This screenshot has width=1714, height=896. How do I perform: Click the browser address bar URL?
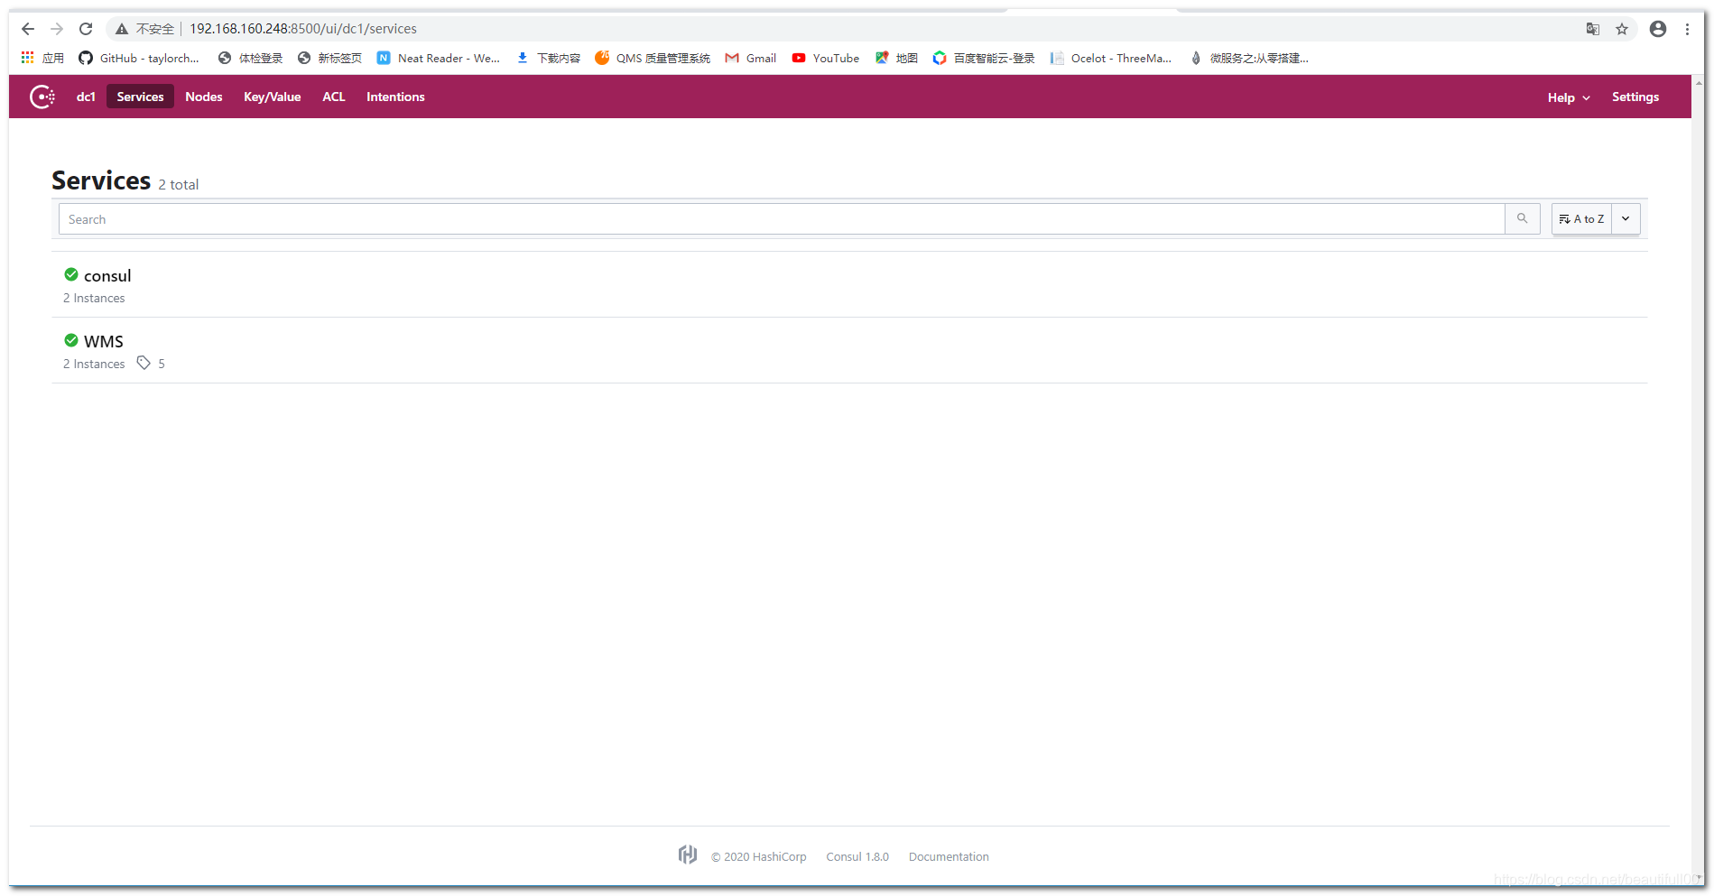coord(303,29)
